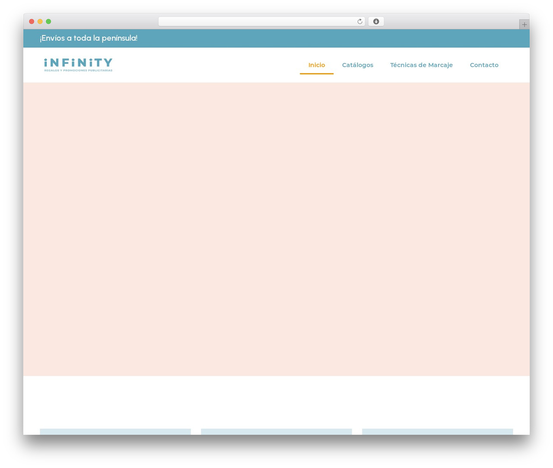
Task: Click the pink hero banner image
Action: pyautogui.click(x=276, y=229)
